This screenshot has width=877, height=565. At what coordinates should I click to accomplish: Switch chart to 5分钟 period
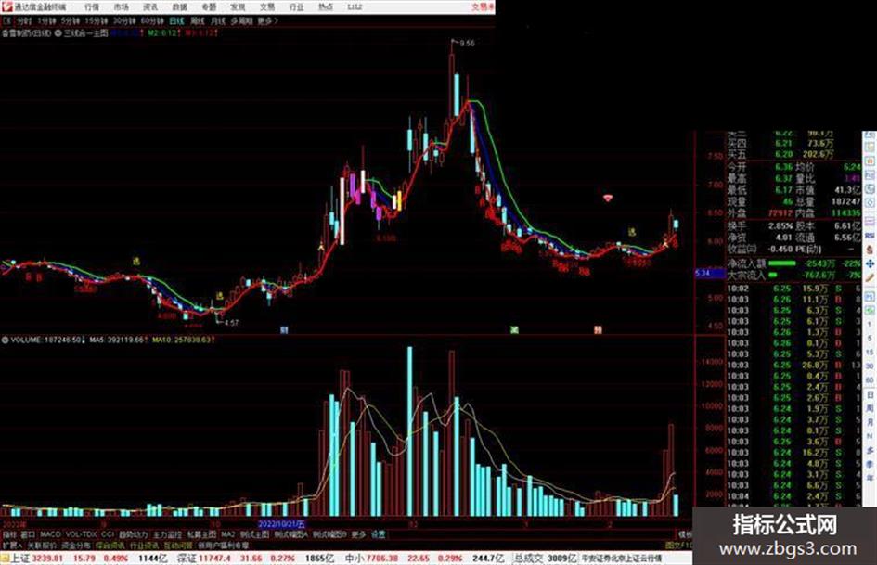[70, 21]
